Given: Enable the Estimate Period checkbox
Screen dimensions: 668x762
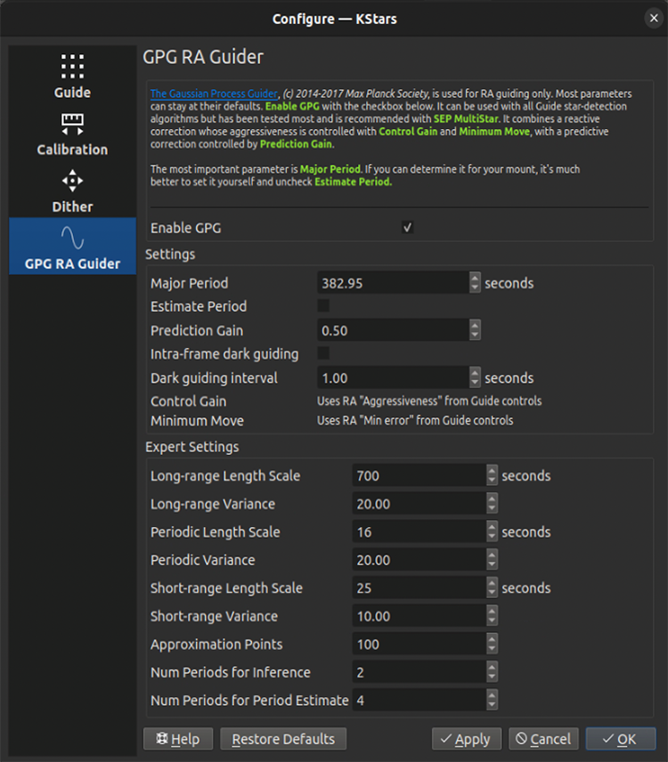Looking at the screenshot, I should (323, 306).
